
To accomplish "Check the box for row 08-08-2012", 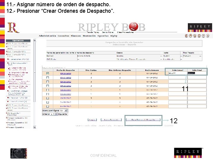I will click(48, 82).
